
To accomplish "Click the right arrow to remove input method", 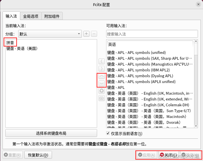I will pyautogui.click(x=101, y=69).
